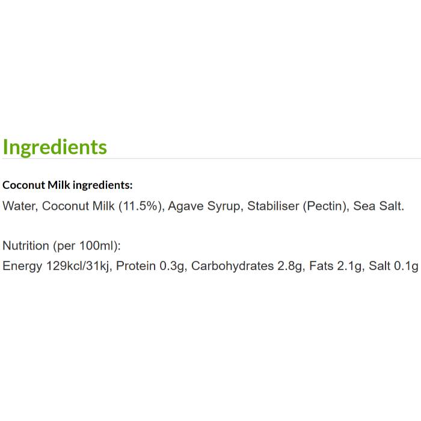The height and width of the screenshot is (421, 421).
Task: Click the divider line below the Ingredients heading
Action: pyautogui.click(x=210, y=159)
